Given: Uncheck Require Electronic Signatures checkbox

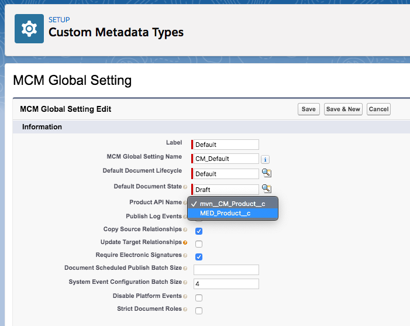Looking at the screenshot, I should point(199,257).
